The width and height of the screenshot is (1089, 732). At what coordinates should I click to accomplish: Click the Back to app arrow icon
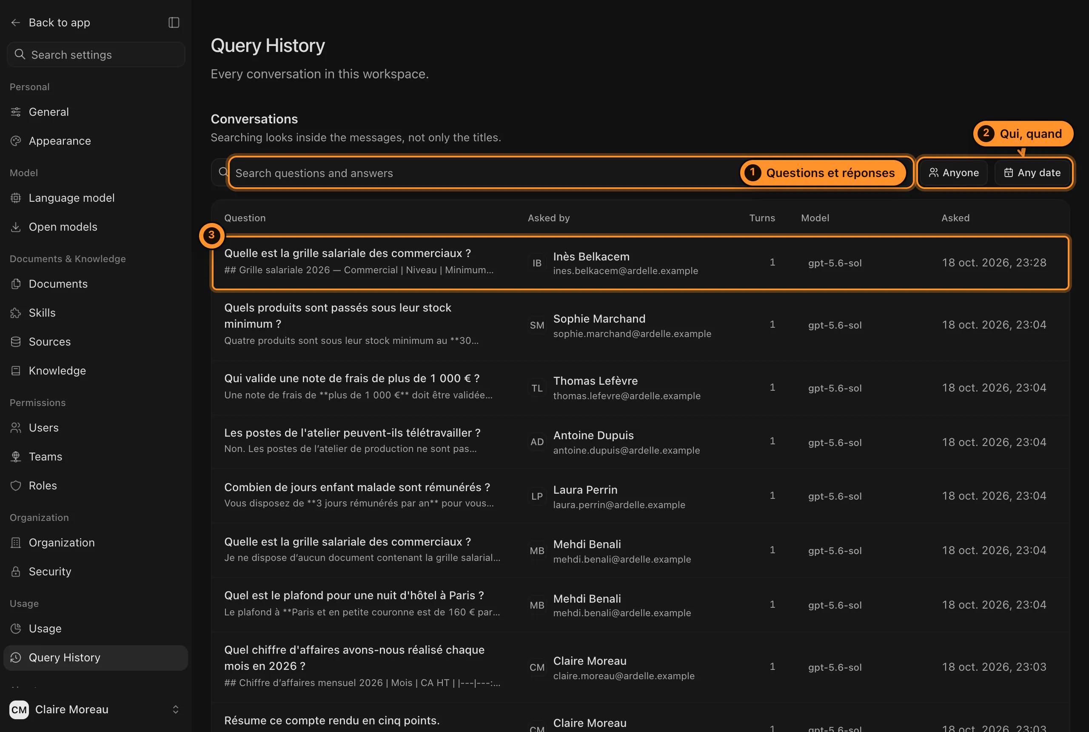16,23
